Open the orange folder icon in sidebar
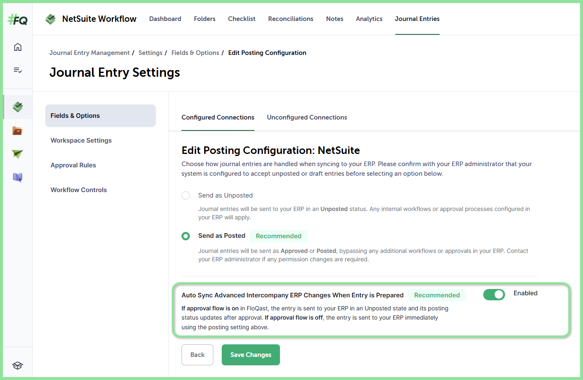Image resolution: width=583 pixels, height=380 pixels. [18, 131]
